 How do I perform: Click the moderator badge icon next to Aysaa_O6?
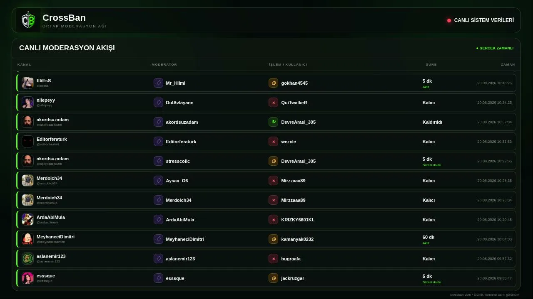(158, 181)
